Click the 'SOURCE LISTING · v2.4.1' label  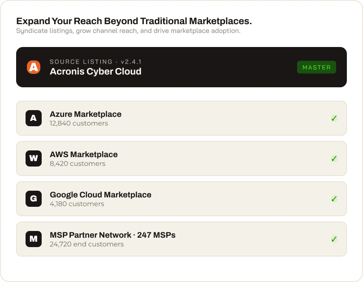[x=95, y=62]
